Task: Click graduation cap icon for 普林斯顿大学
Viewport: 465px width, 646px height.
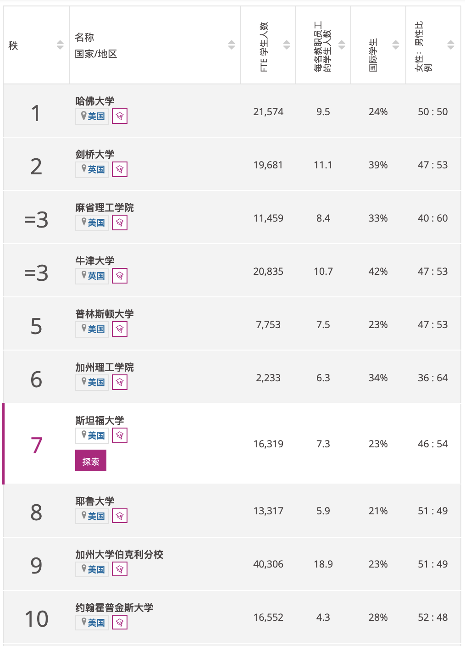Action: (120, 329)
